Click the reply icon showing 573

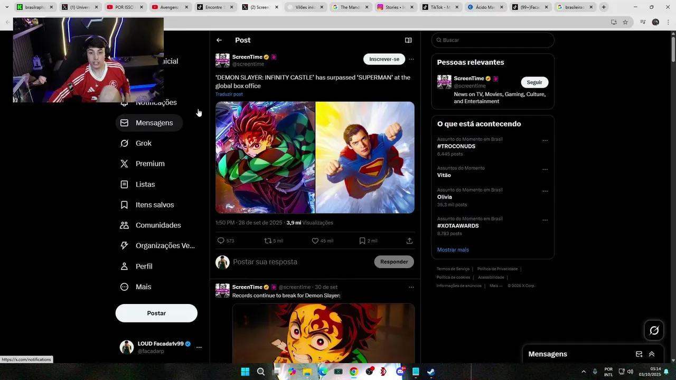[x=221, y=241]
